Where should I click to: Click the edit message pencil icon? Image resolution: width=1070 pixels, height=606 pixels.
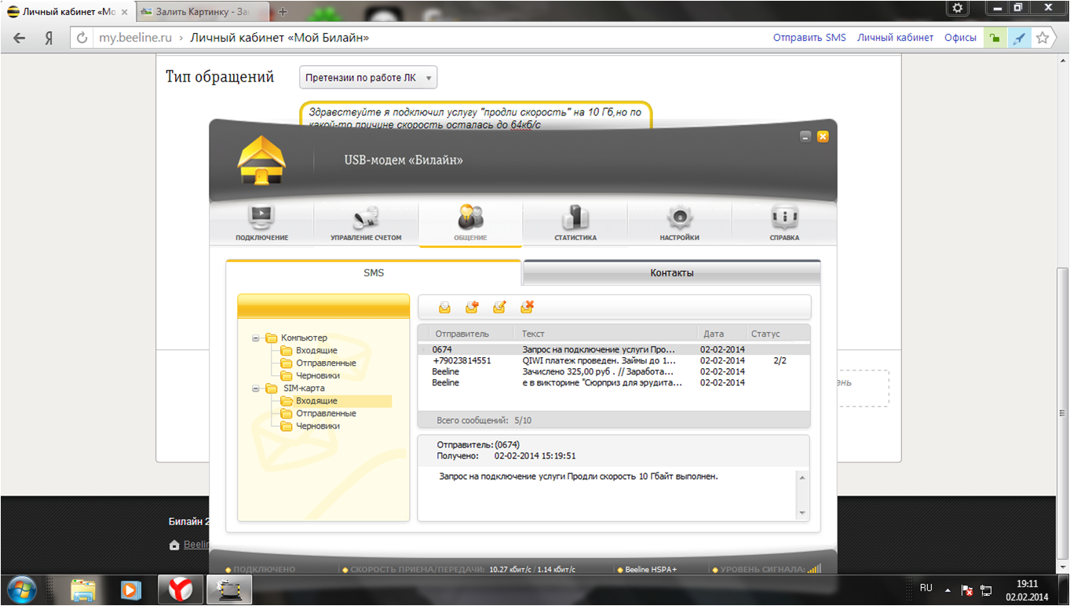[499, 307]
